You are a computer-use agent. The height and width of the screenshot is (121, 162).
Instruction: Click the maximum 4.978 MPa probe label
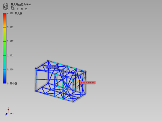88,83
